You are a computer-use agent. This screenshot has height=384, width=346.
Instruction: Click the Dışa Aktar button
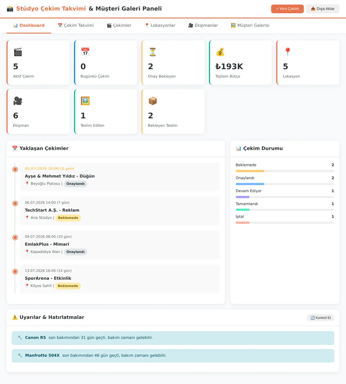click(x=323, y=9)
